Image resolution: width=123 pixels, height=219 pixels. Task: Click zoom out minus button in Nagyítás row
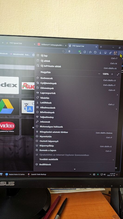click(x=99, y=74)
